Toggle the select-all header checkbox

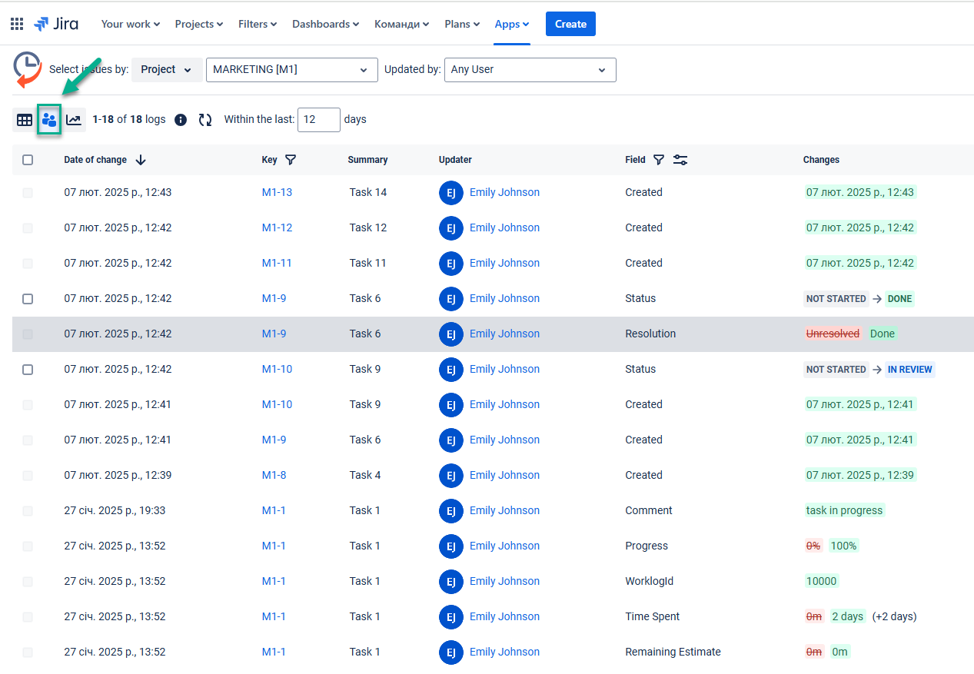coord(28,160)
